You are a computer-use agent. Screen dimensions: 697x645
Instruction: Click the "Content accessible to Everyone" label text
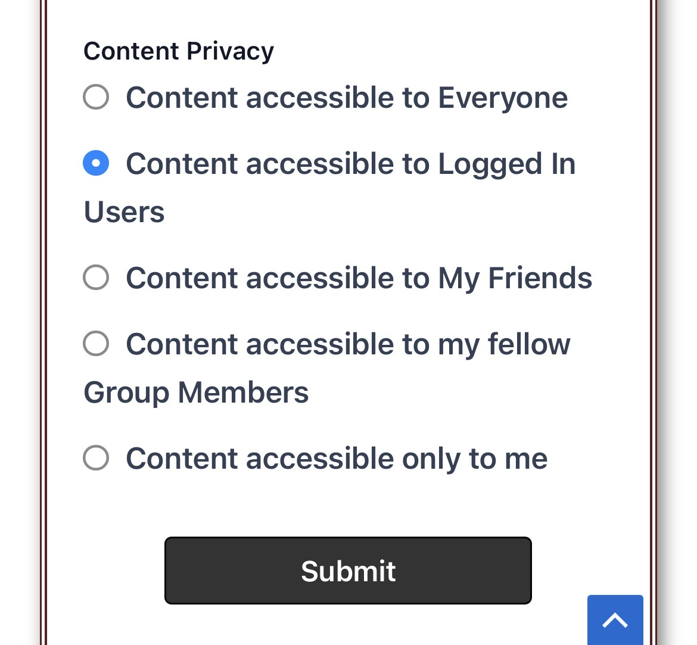346,98
